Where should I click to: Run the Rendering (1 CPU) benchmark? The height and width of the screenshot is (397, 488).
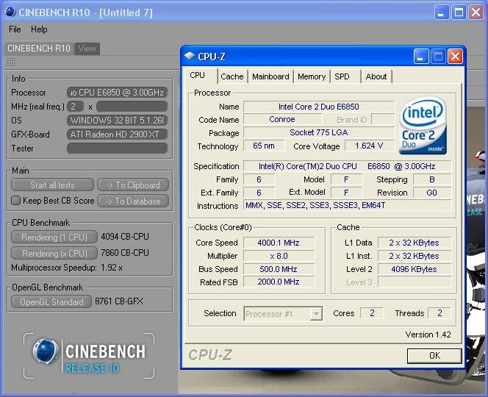(x=54, y=237)
